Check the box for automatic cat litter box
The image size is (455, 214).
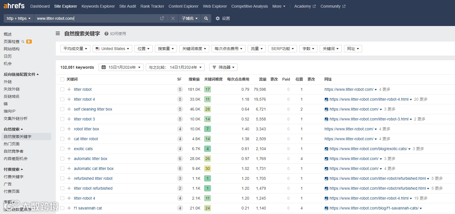click(x=62, y=168)
